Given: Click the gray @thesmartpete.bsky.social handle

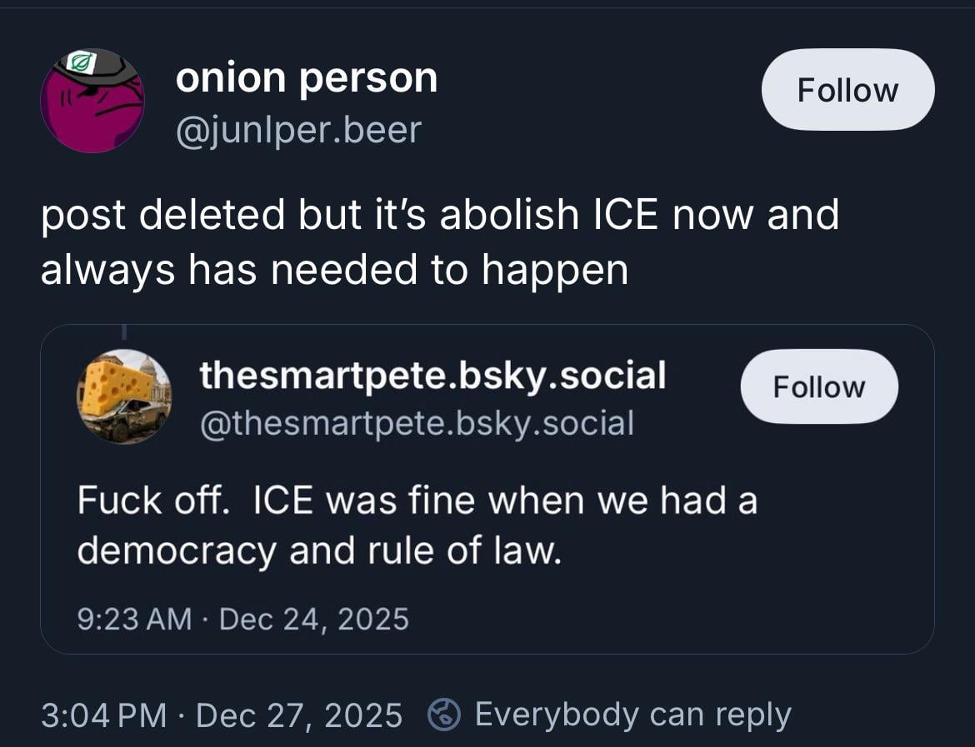Looking at the screenshot, I should 417,422.
